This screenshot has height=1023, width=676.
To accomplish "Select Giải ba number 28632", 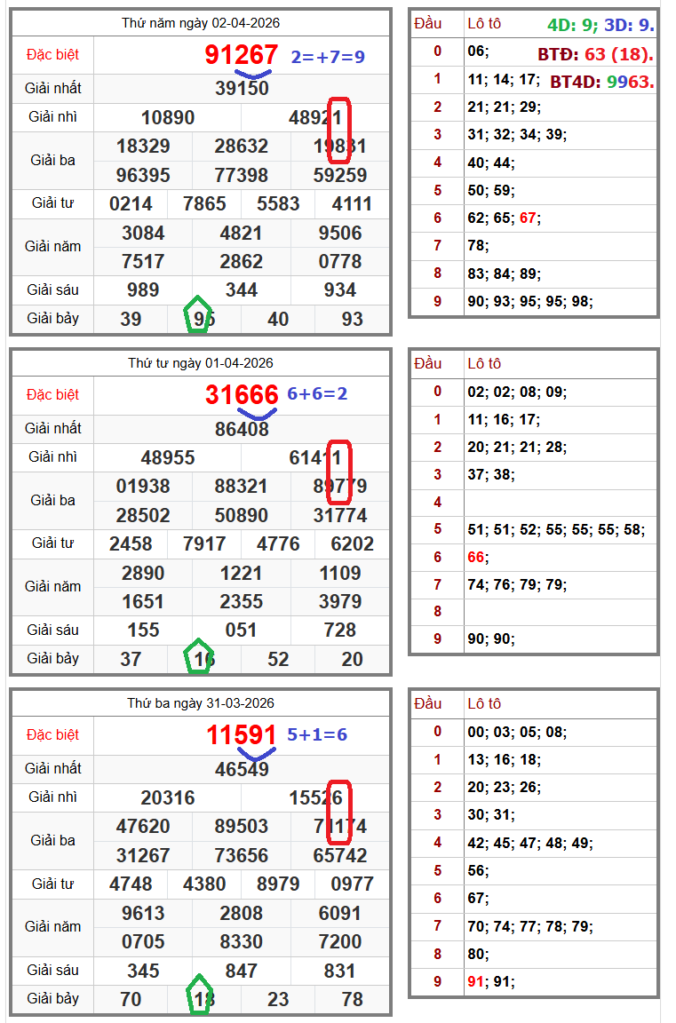I will point(242,147).
